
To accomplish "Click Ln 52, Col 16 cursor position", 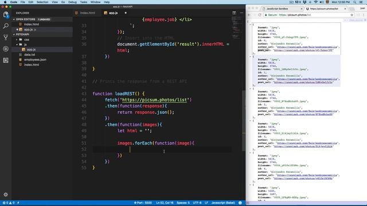I will pyautogui.click(x=165, y=203).
